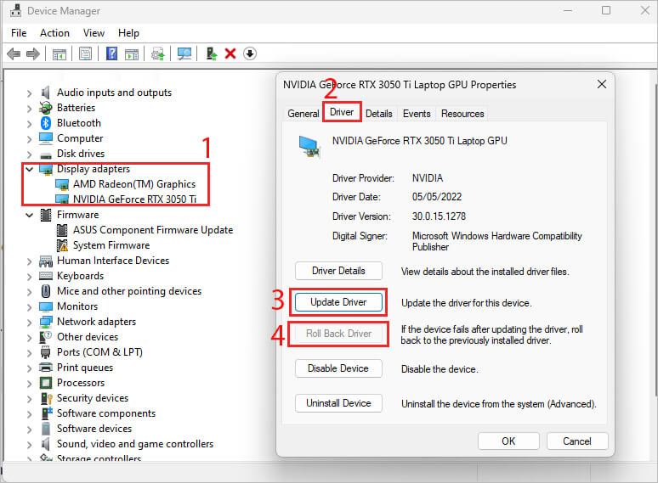The width and height of the screenshot is (658, 483).
Task: Click Scan for hardware changes monitor icon
Action: 184,53
